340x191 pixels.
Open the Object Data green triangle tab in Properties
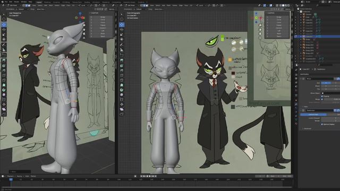tap(296, 120)
